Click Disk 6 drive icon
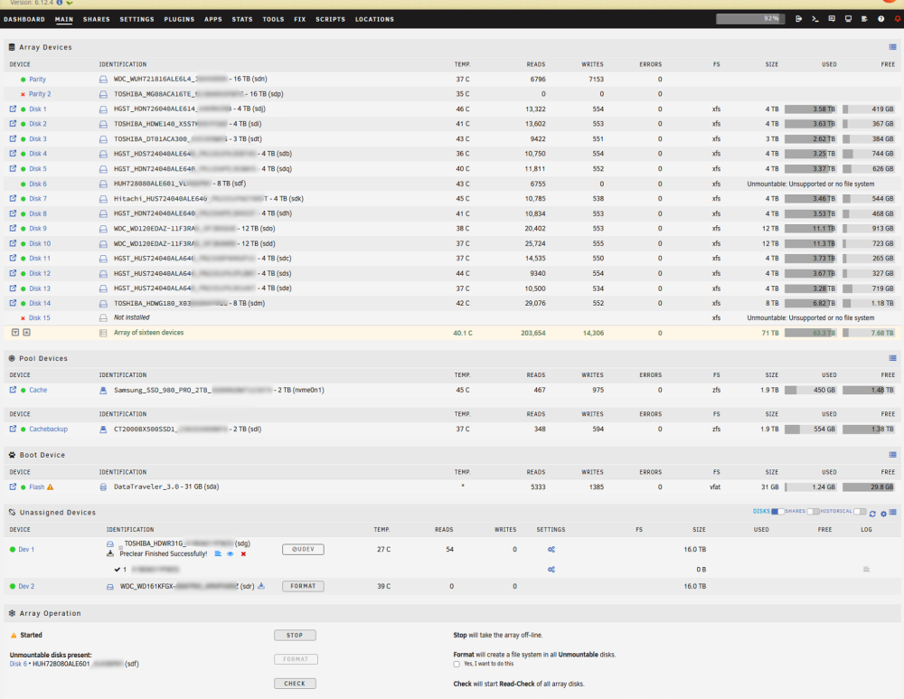This screenshot has height=699, width=904. coord(103,184)
